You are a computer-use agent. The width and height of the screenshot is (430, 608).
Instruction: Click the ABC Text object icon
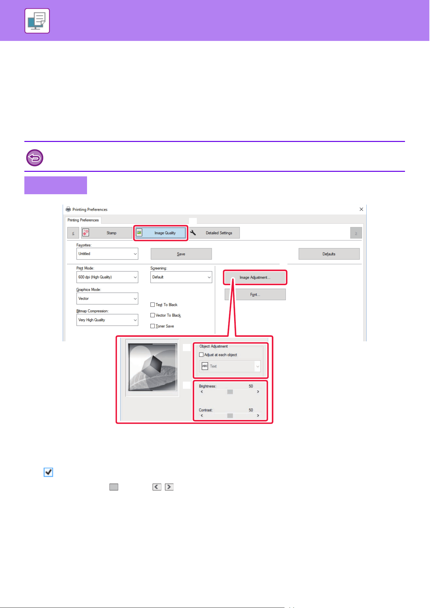205,366
